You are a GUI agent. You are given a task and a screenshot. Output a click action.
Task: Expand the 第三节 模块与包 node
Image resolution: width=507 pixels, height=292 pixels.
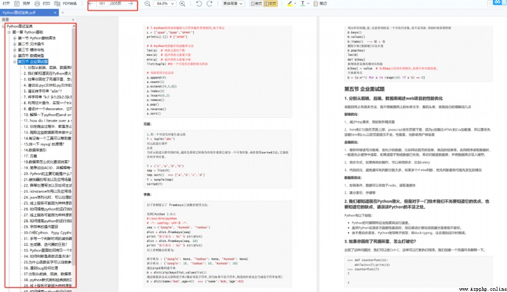click(15, 50)
